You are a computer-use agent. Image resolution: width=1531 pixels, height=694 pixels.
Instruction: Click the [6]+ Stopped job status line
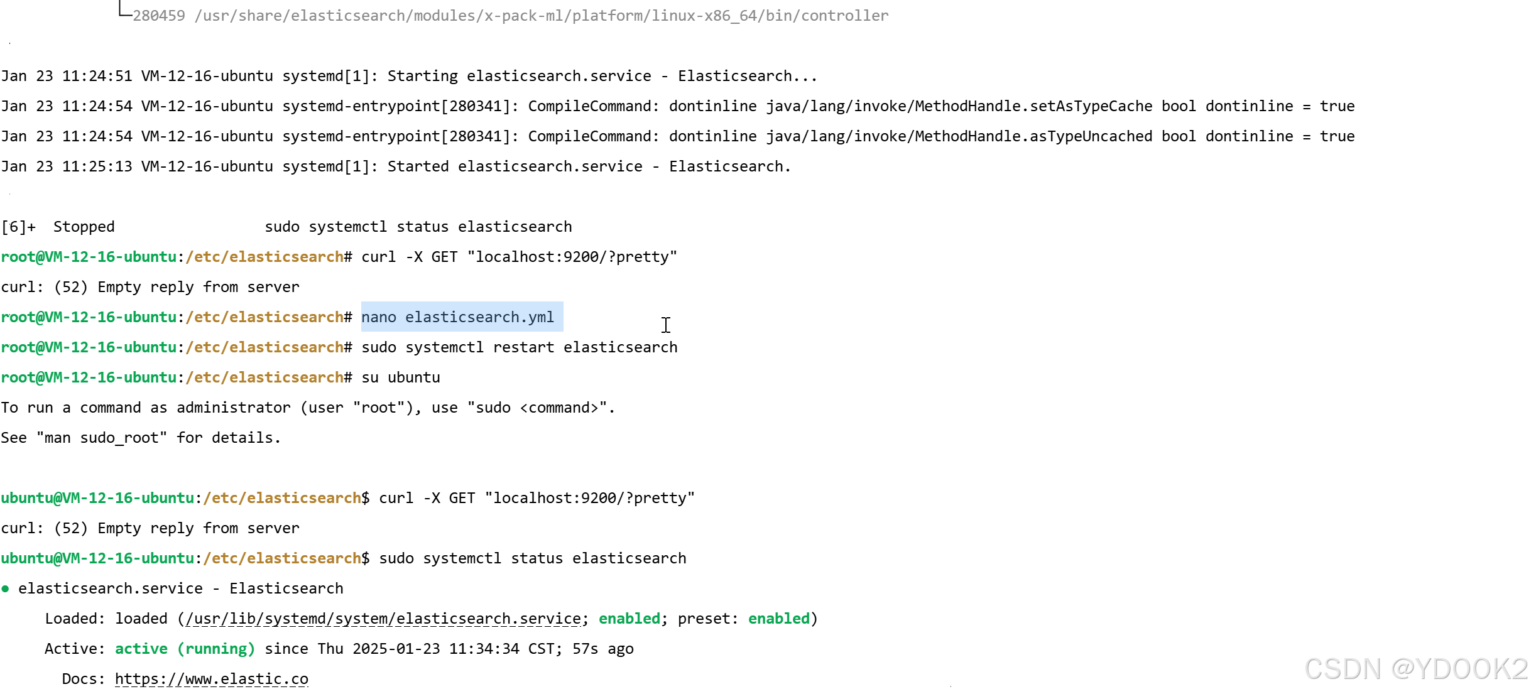(x=59, y=226)
